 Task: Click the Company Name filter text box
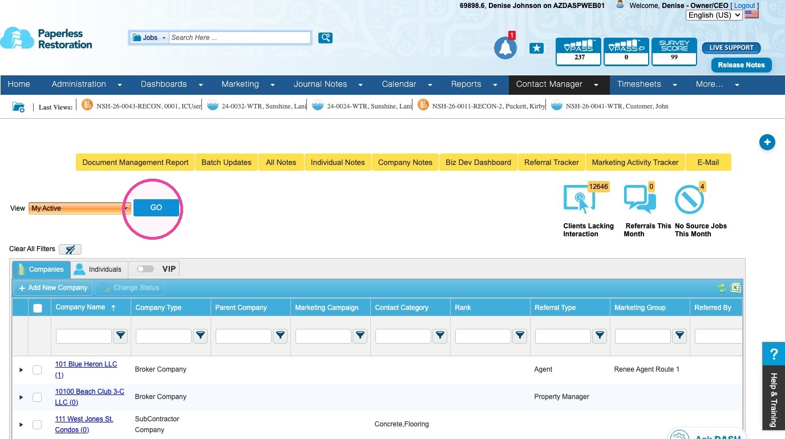pos(84,336)
